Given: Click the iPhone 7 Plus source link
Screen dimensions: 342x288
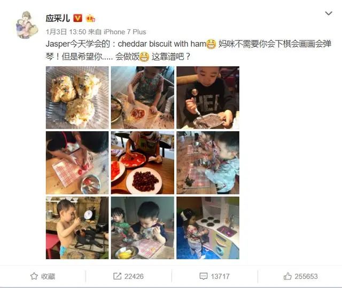Looking at the screenshot, I should coord(125,32).
